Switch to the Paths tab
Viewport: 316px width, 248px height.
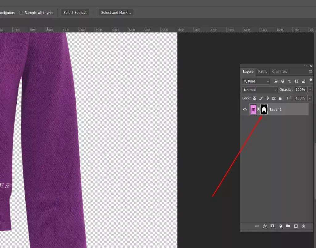pyautogui.click(x=263, y=71)
